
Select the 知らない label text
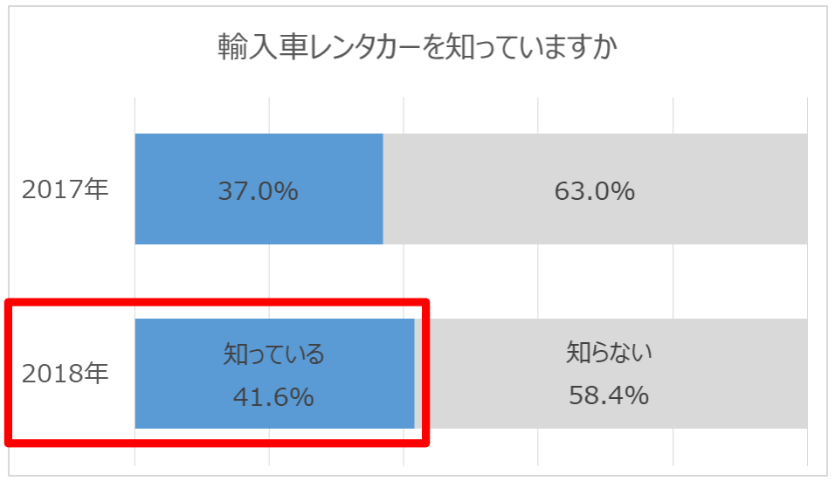609,352
